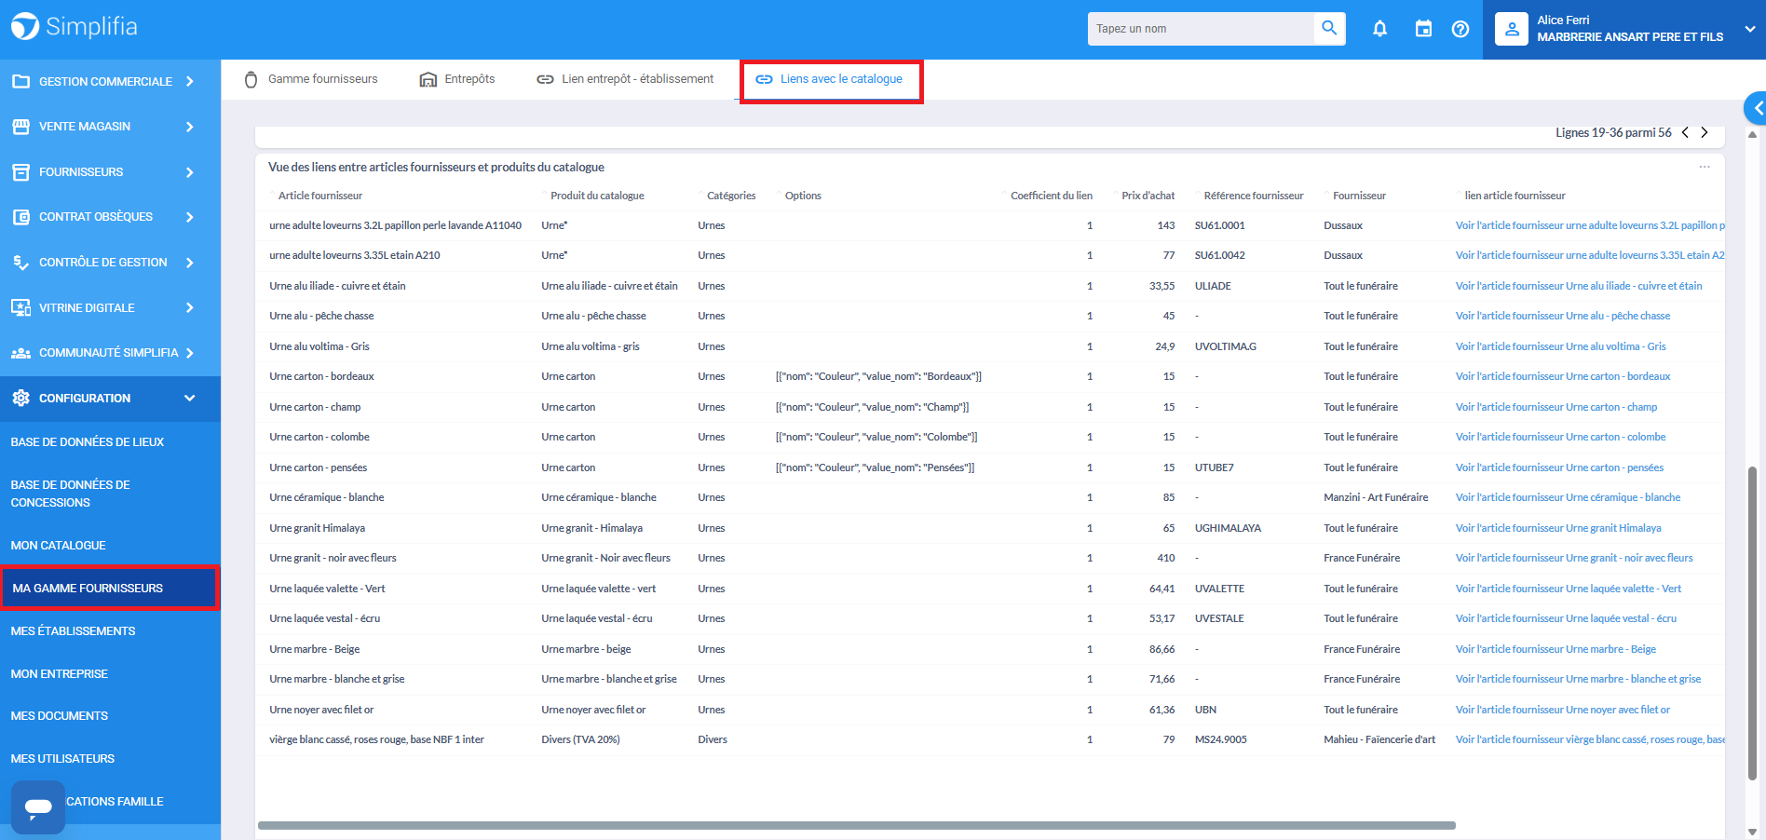Open supplier article link Urne carton - bordeaux

pyautogui.click(x=1563, y=376)
